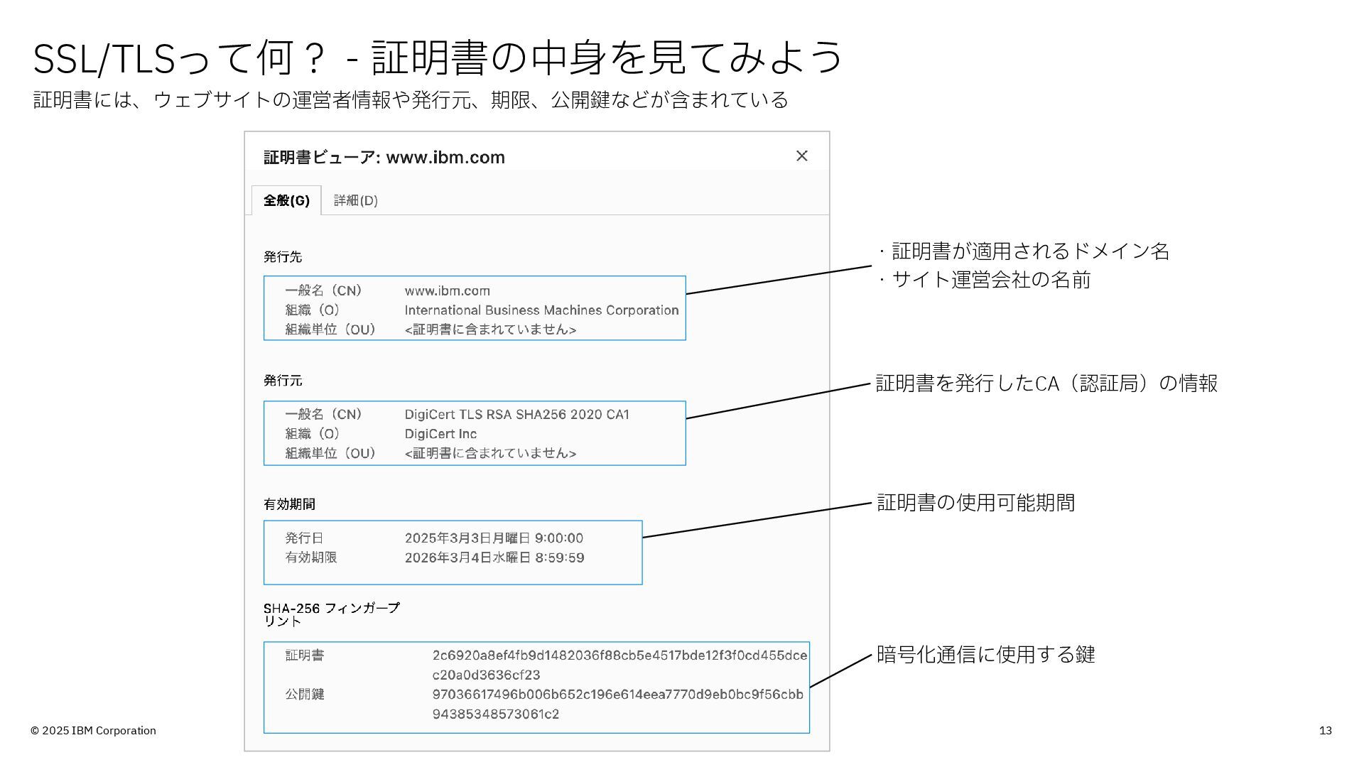This screenshot has height=767, width=1364.
Task: Click the public key fingerprint hash
Action: coord(617,695)
